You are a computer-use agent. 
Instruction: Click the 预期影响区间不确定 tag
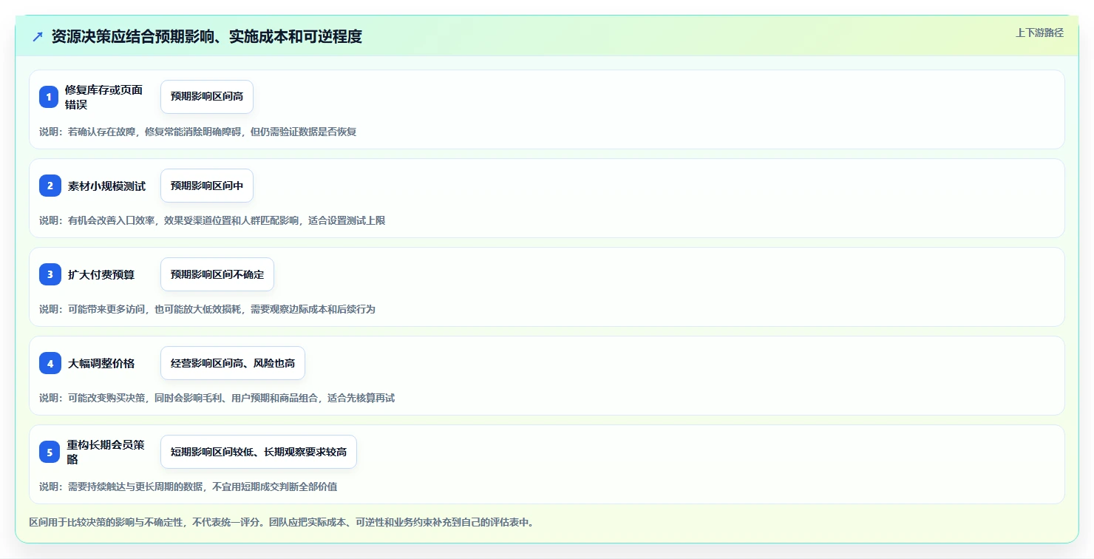click(x=217, y=274)
